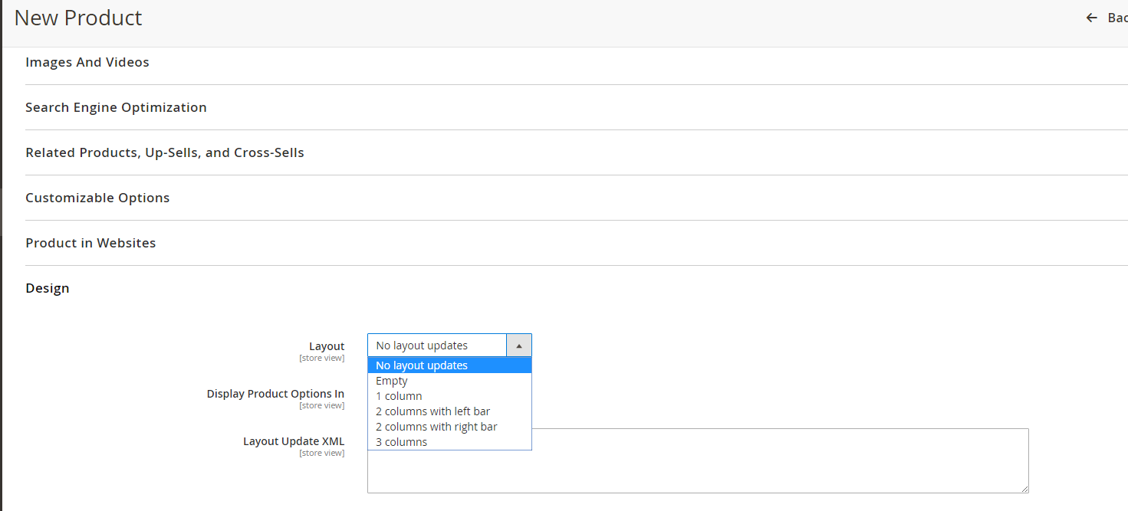Screen dimensions: 1128x511
Task: Select 'Empty' from the Layout dropdown
Action: click(x=391, y=381)
